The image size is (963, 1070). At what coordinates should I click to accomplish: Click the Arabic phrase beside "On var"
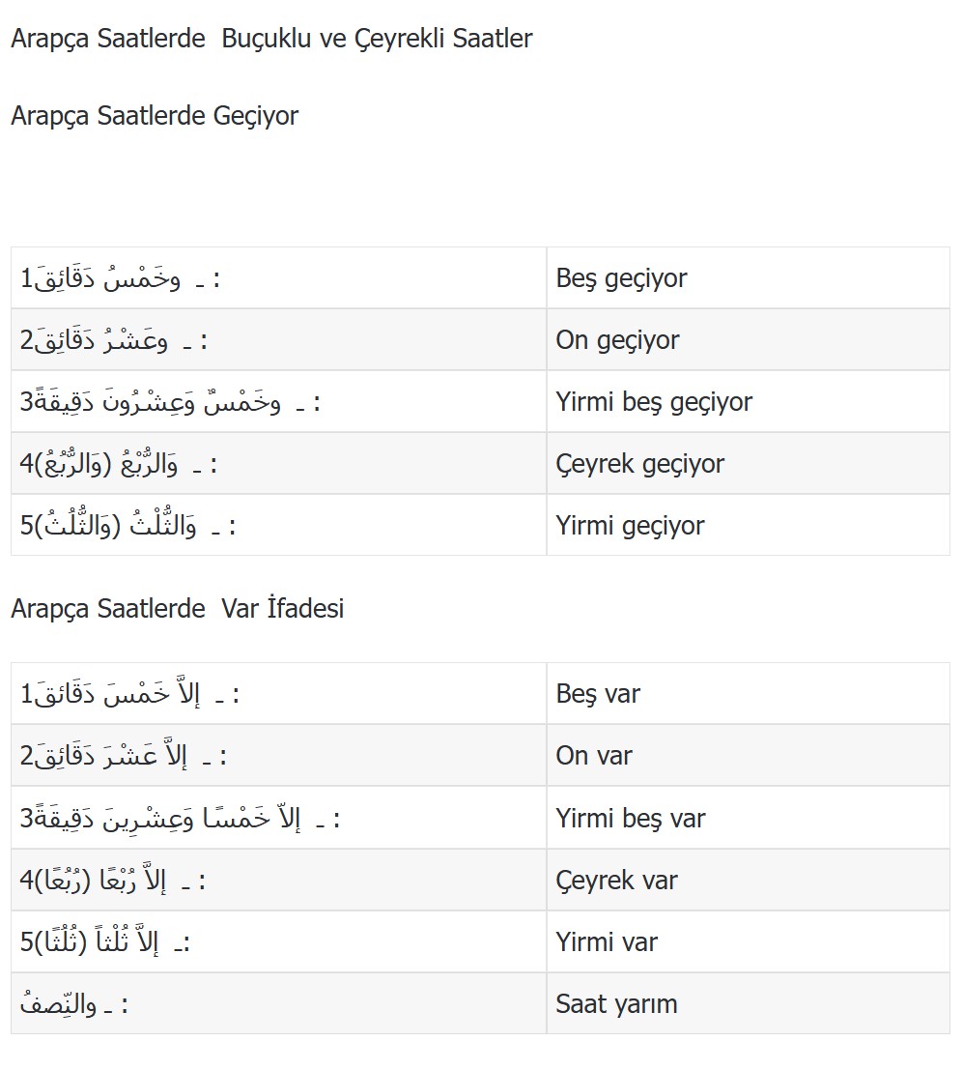(x=124, y=756)
